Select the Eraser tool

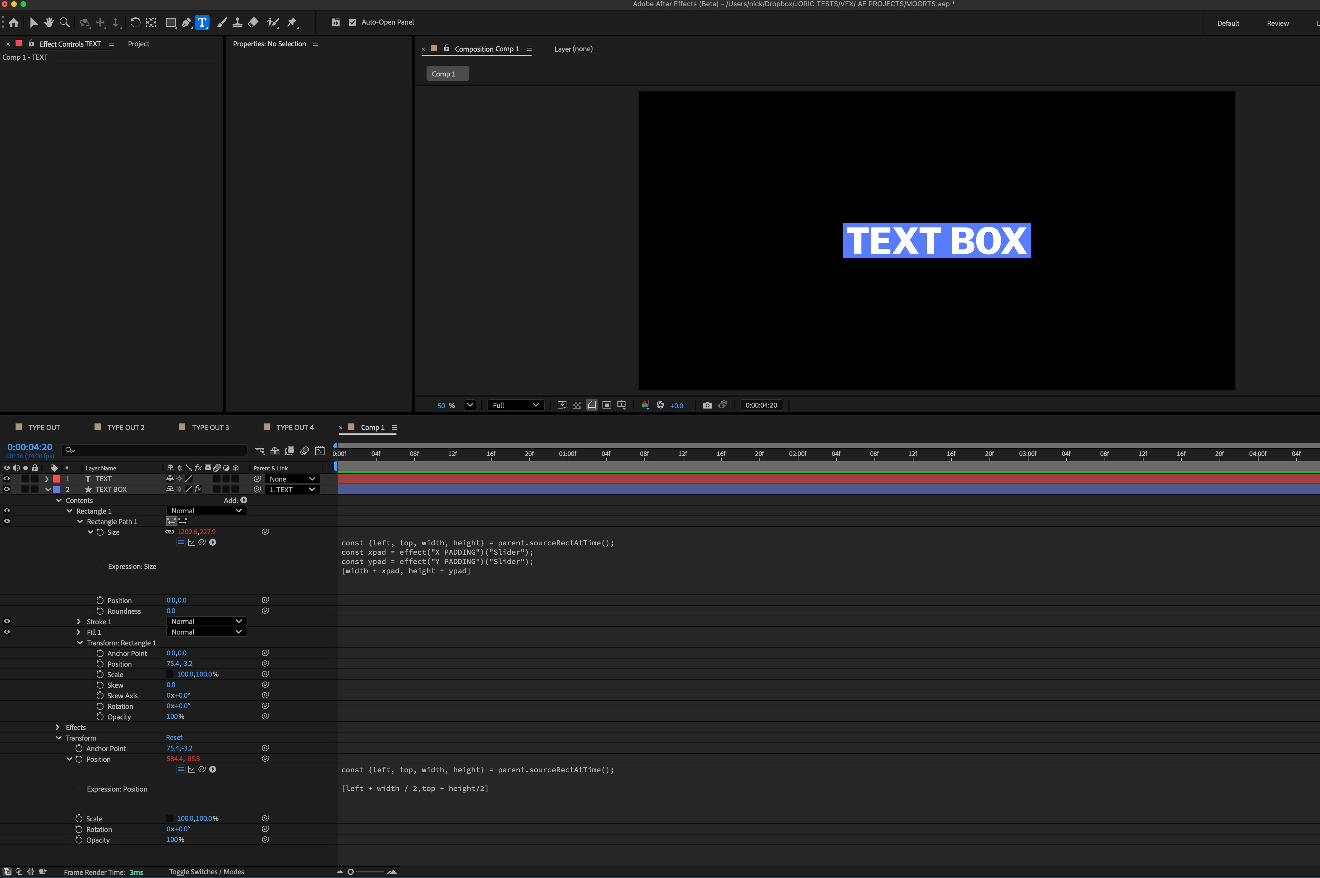click(x=253, y=22)
